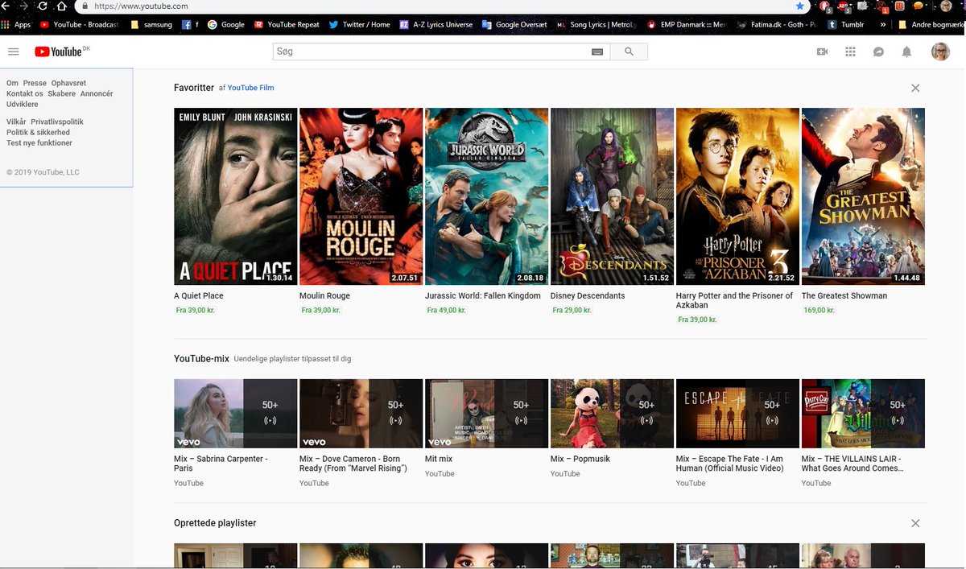This screenshot has height=569, width=966.
Task: Open the Presse footer link
Action: [35, 83]
